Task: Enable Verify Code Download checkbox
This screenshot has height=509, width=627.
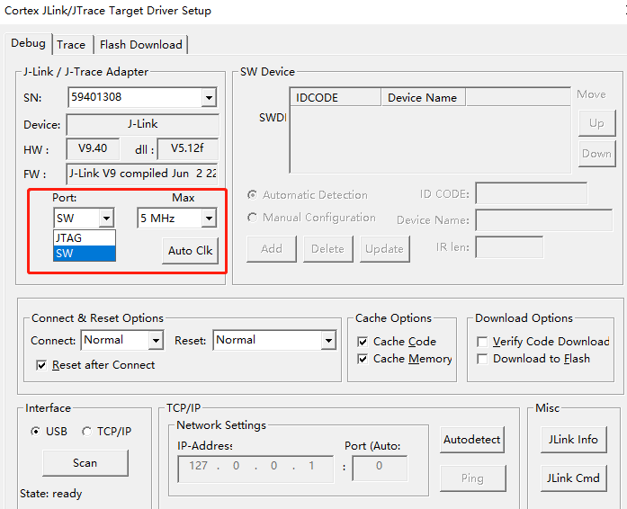Action: 482,342
